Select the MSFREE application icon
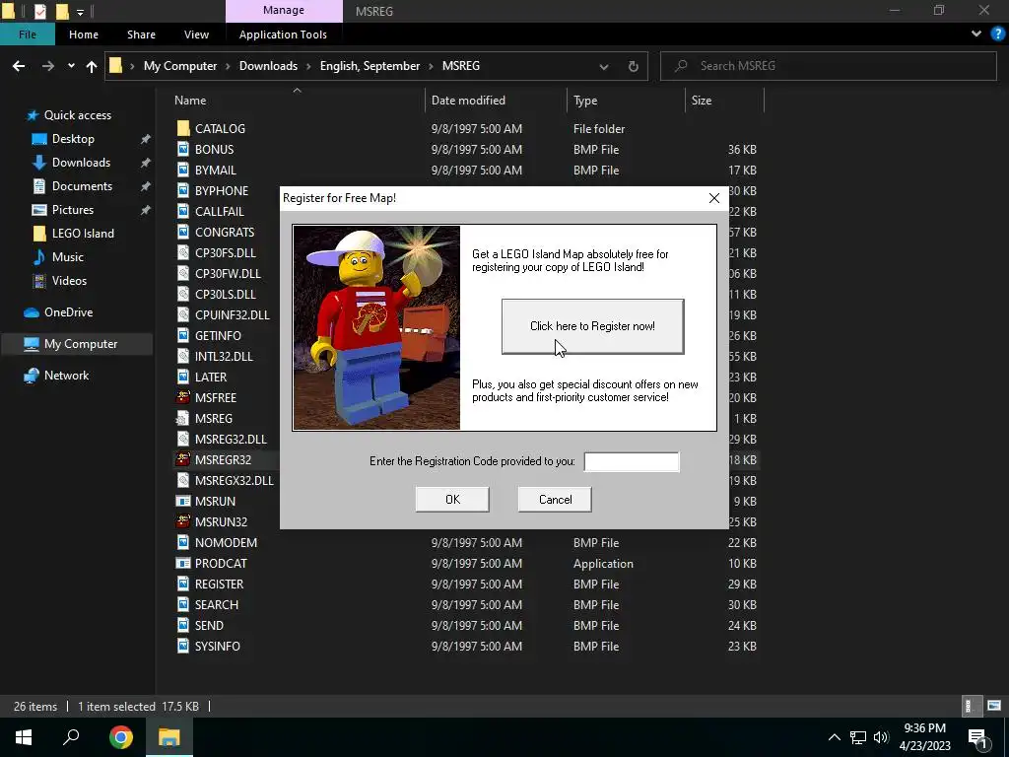1009x757 pixels. pos(183,398)
